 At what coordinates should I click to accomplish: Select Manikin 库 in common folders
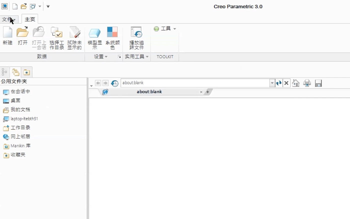17,146
